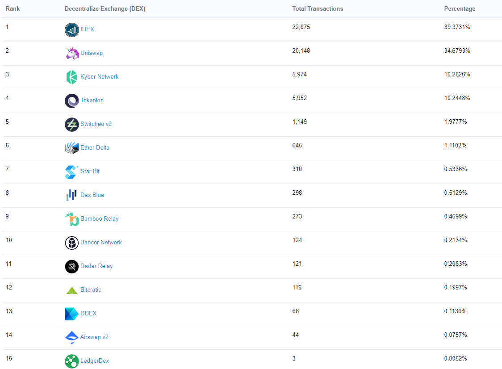Select the 273 transactions value
The width and height of the screenshot is (502, 369).
click(297, 217)
